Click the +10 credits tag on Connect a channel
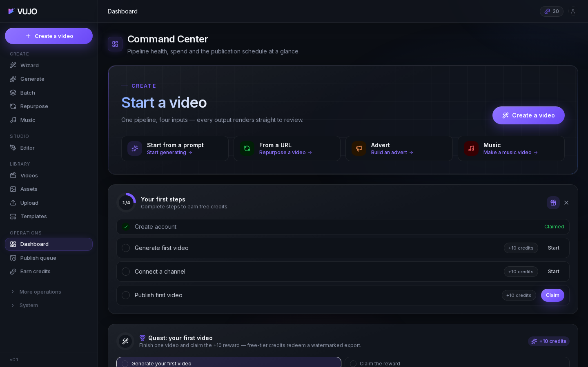Viewport: 588px width, 367px height. click(x=521, y=272)
